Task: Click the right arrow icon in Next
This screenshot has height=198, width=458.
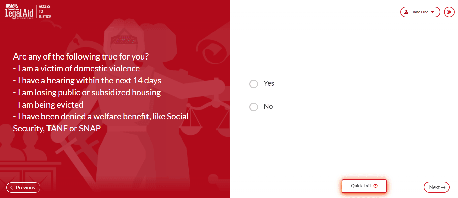Action: (x=443, y=188)
